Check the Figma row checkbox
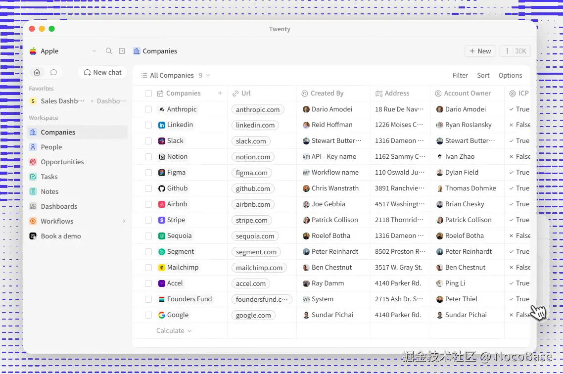 [x=148, y=172]
